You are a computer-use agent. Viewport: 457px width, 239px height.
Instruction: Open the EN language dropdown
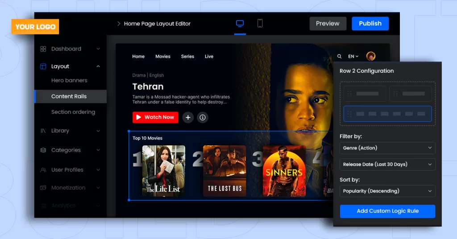point(353,57)
